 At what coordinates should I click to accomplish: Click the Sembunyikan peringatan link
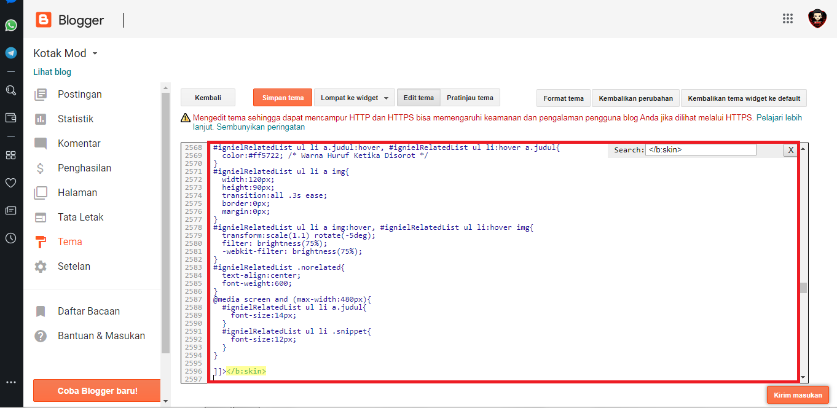pyautogui.click(x=261, y=127)
